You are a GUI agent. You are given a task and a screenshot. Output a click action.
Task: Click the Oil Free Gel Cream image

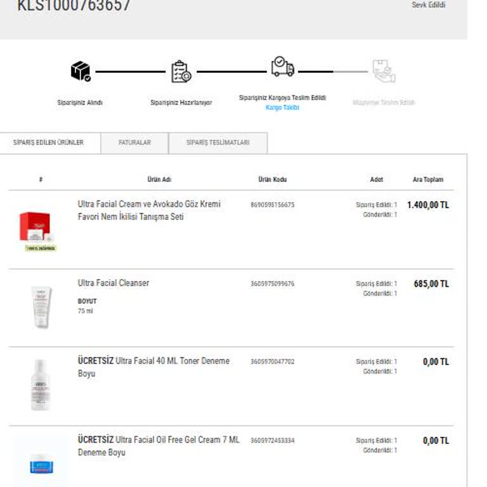pyautogui.click(x=41, y=464)
